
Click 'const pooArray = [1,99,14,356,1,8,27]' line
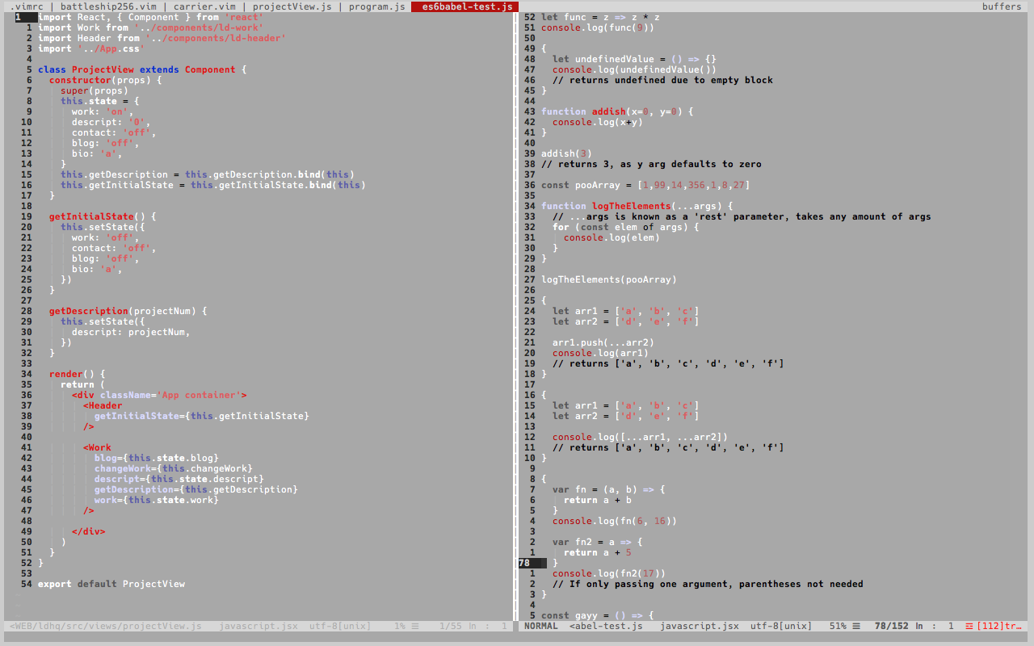click(x=645, y=185)
